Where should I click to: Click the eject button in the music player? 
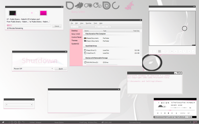(176, 113)
